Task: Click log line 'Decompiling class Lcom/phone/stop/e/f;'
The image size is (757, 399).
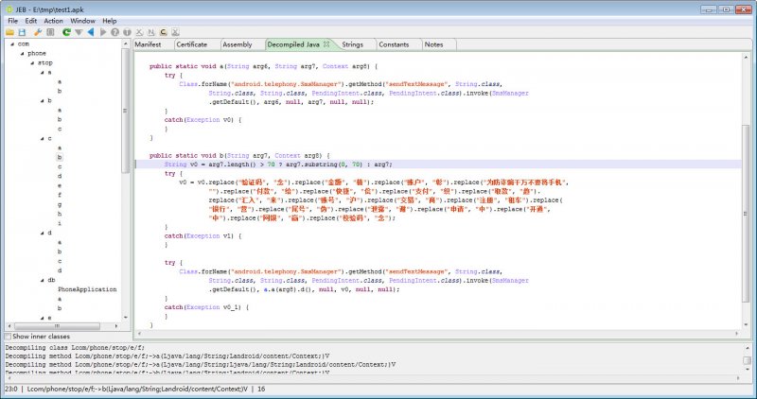Action: (75, 348)
